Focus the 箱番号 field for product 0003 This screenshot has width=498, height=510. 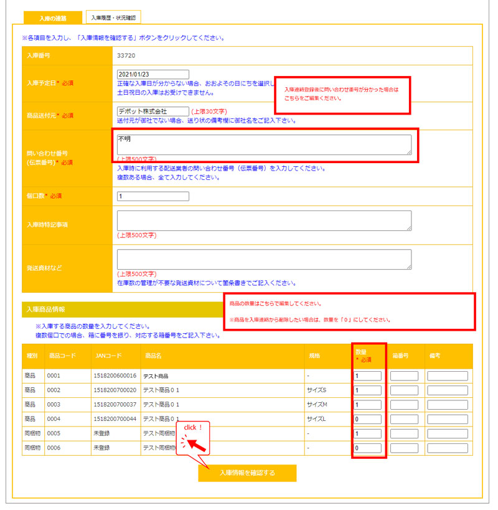404,405
